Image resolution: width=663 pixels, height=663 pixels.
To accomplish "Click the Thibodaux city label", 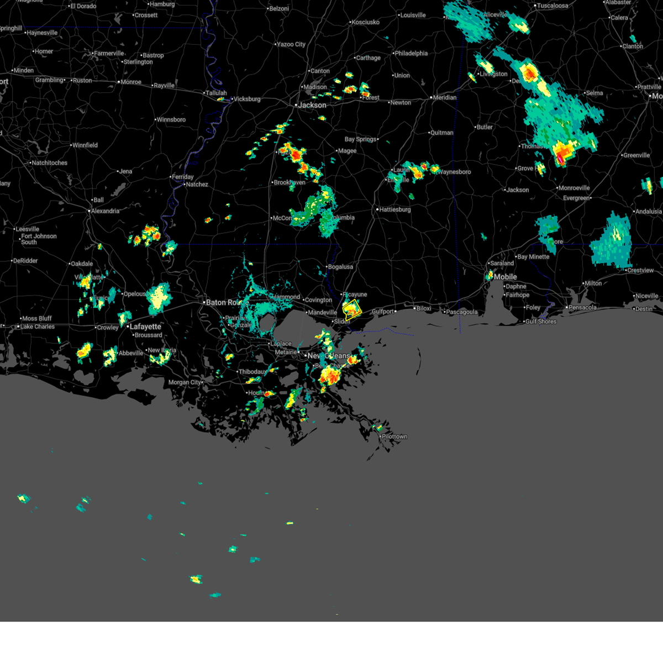I will tap(252, 372).
